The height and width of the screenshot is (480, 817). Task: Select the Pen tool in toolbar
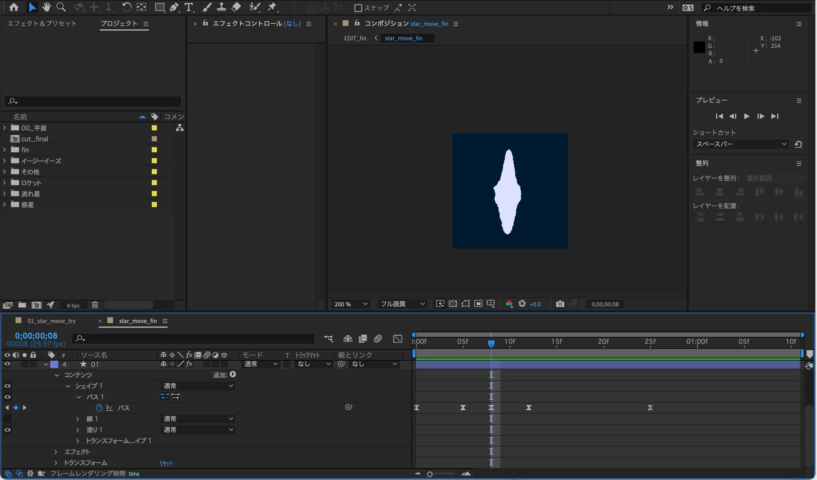tap(174, 7)
